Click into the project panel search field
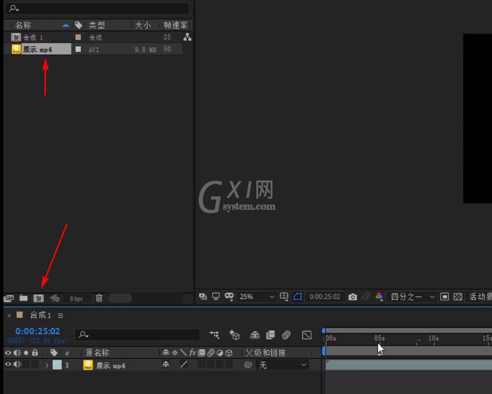The width and height of the screenshot is (492, 394). (97, 8)
